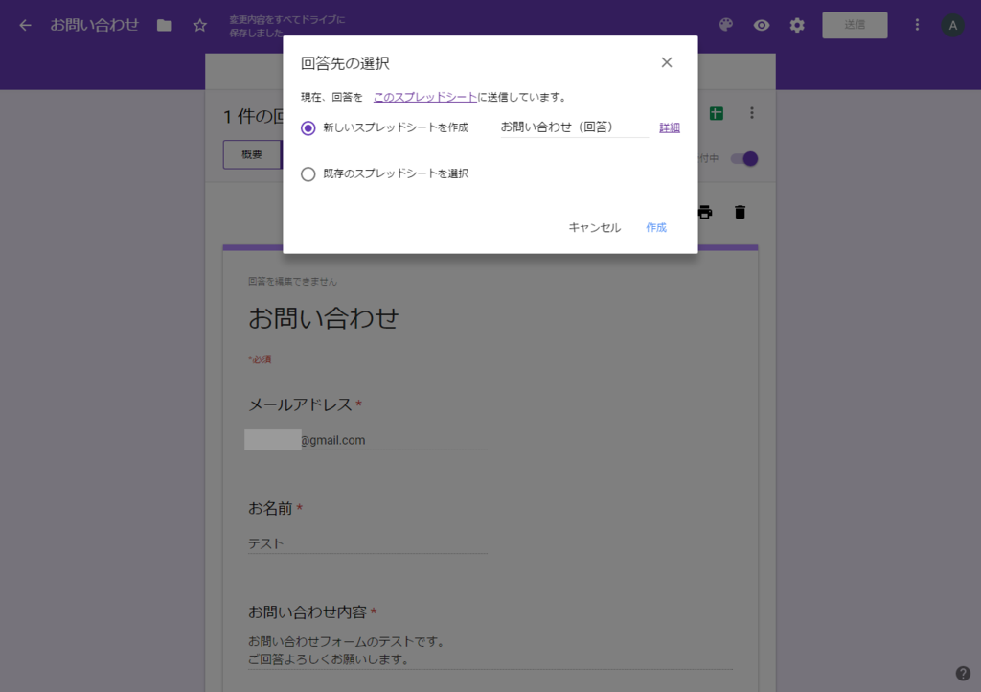Click the form title お問い合わせ in header

click(x=95, y=24)
